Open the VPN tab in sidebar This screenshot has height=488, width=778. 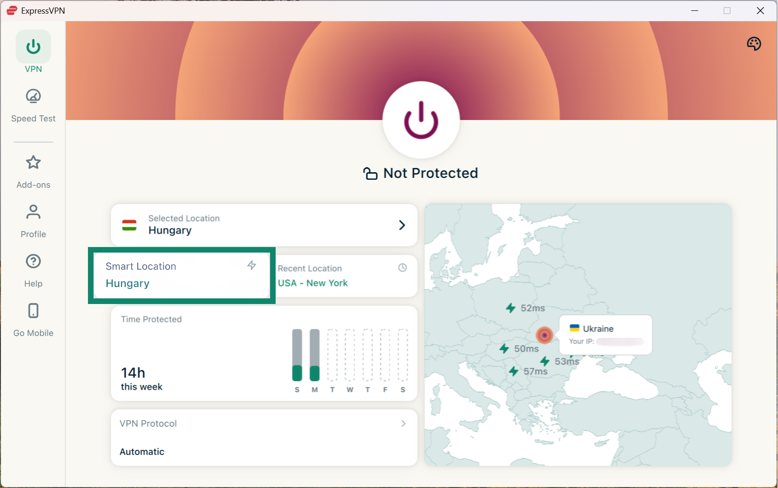tap(33, 52)
